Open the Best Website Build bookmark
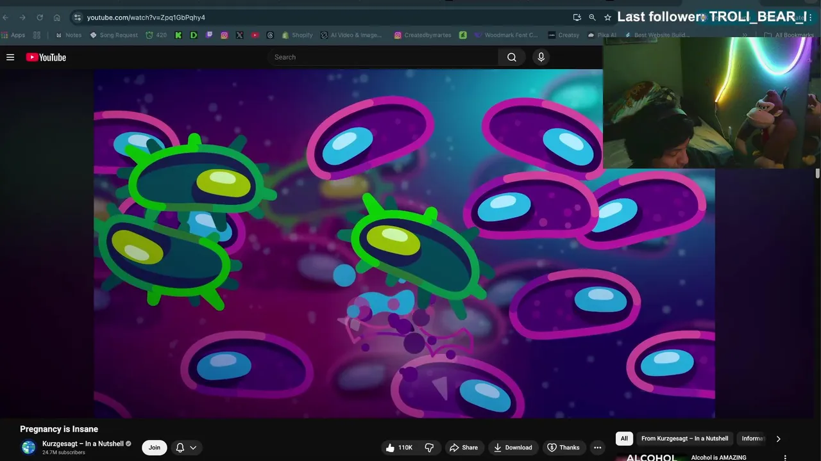The height and width of the screenshot is (461, 821). (656, 35)
